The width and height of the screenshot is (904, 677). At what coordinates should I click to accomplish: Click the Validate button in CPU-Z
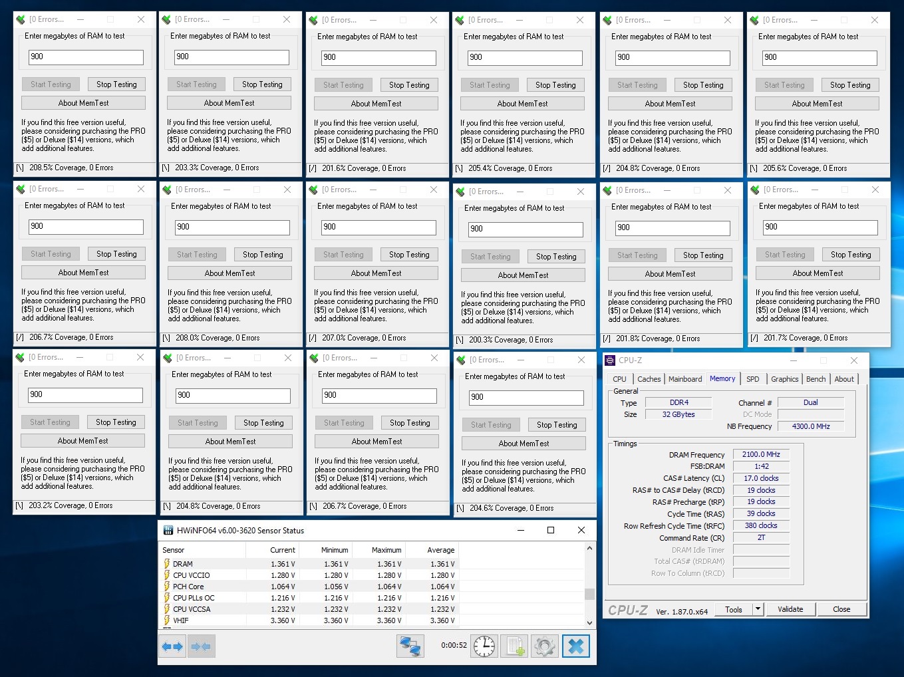coord(790,609)
